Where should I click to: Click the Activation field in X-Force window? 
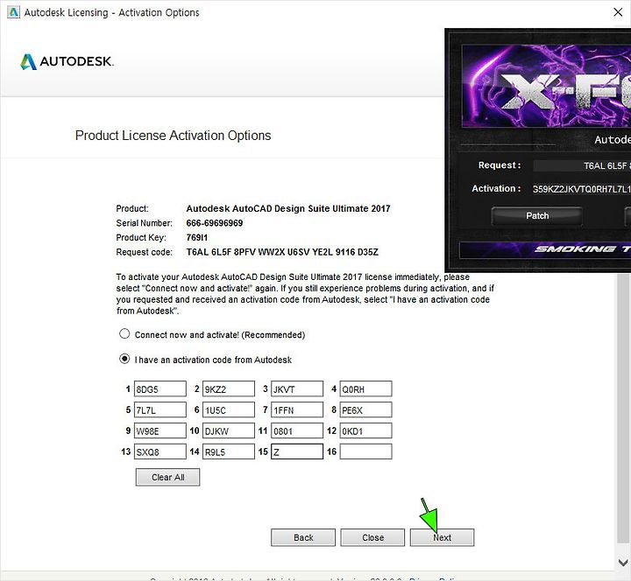582,189
